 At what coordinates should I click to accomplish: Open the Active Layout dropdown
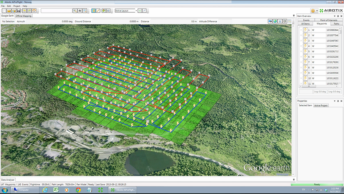pos(136,11)
